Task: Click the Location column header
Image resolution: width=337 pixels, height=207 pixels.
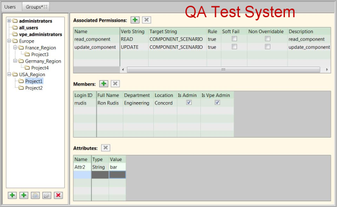Action: click(x=165, y=95)
